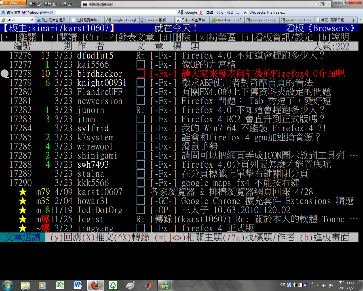Switch to the 附加元件管理員 tab
Viewport: 363px width, 291px height.
[52, 20]
